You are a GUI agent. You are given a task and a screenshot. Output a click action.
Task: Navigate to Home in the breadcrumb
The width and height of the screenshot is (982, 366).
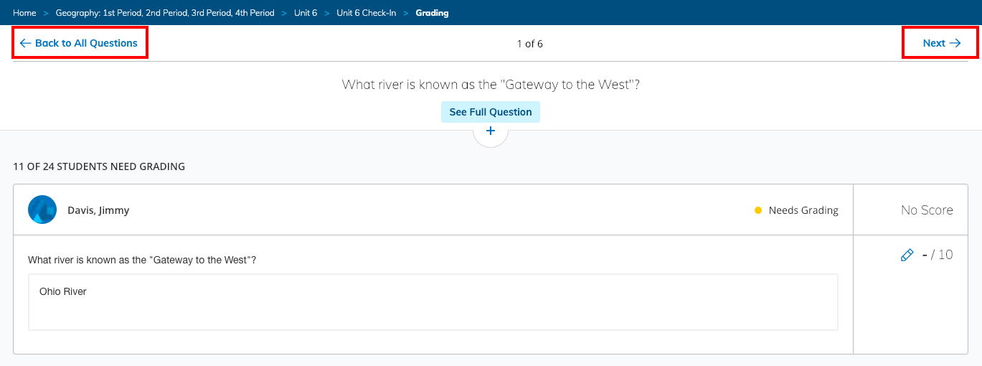[24, 13]
